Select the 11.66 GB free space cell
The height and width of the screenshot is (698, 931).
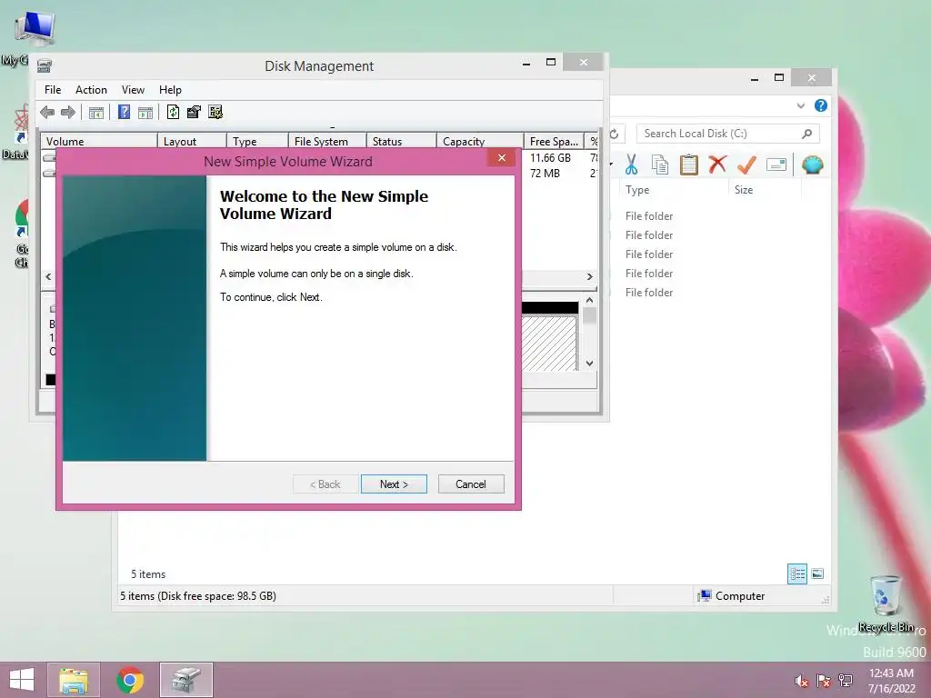click(x=550, y=158)
